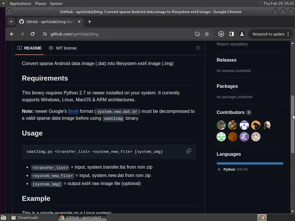Click the Applications menu logo icon
The image size is (295, 221).
tap(5, 3)
